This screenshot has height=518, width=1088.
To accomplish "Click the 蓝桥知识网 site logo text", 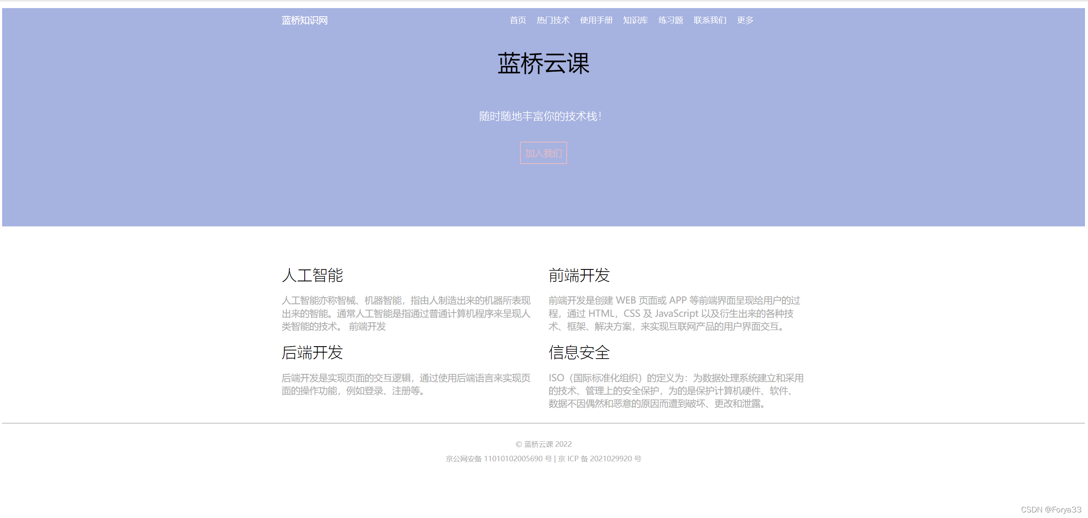I will point(304,20).
